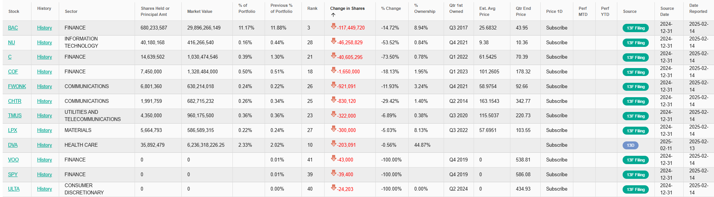Click the 13F Filing badge for ULTA

pyautogui.click(x=636, y=189)
